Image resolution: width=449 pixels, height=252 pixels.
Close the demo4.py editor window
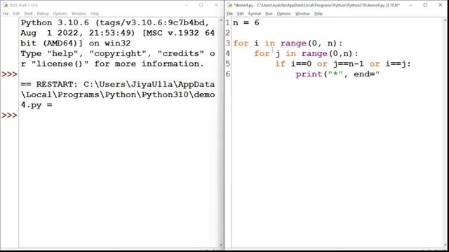click(x=441, y=5)
